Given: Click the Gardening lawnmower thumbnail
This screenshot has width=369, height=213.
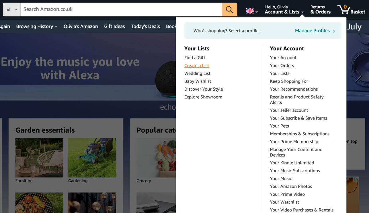Looking at the screenshot, I should (92, 158).
